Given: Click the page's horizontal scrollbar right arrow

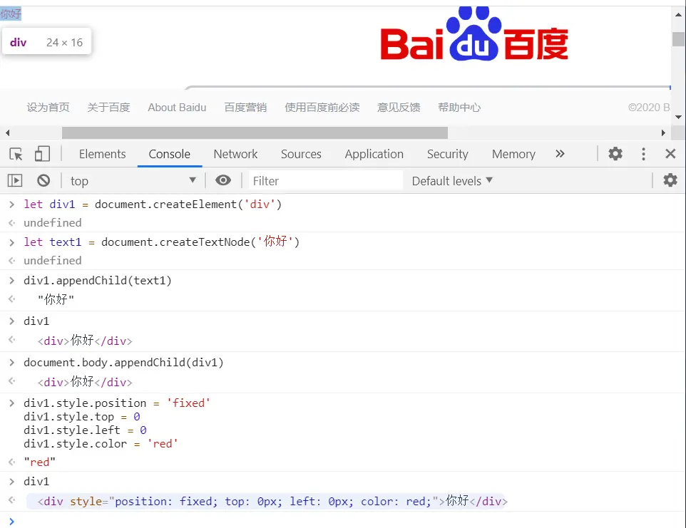Looking at the screenshot, I should pyautogui.click(x=663, y=133).
